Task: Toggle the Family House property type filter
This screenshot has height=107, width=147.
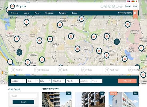Action: point(112,70)
